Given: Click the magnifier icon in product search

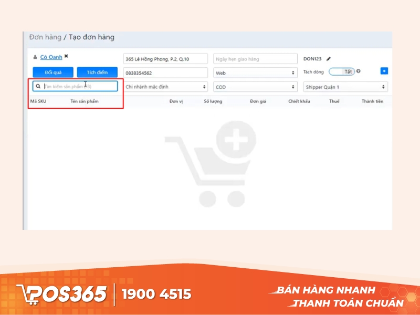Looking at the screenshot, I should [38, 86].
